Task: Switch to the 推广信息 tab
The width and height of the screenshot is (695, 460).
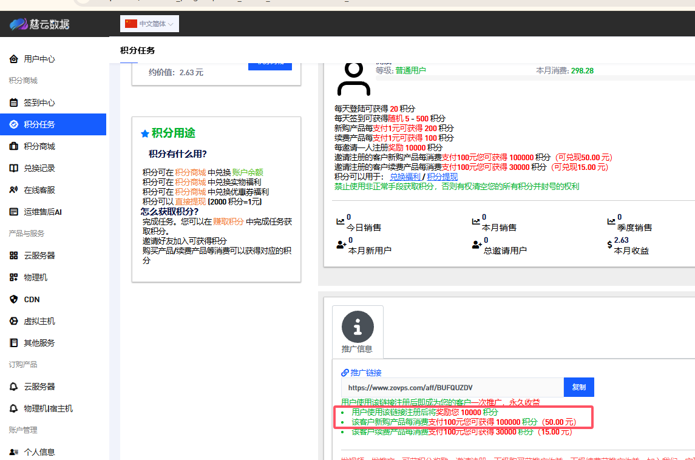Action: point(357,349)
